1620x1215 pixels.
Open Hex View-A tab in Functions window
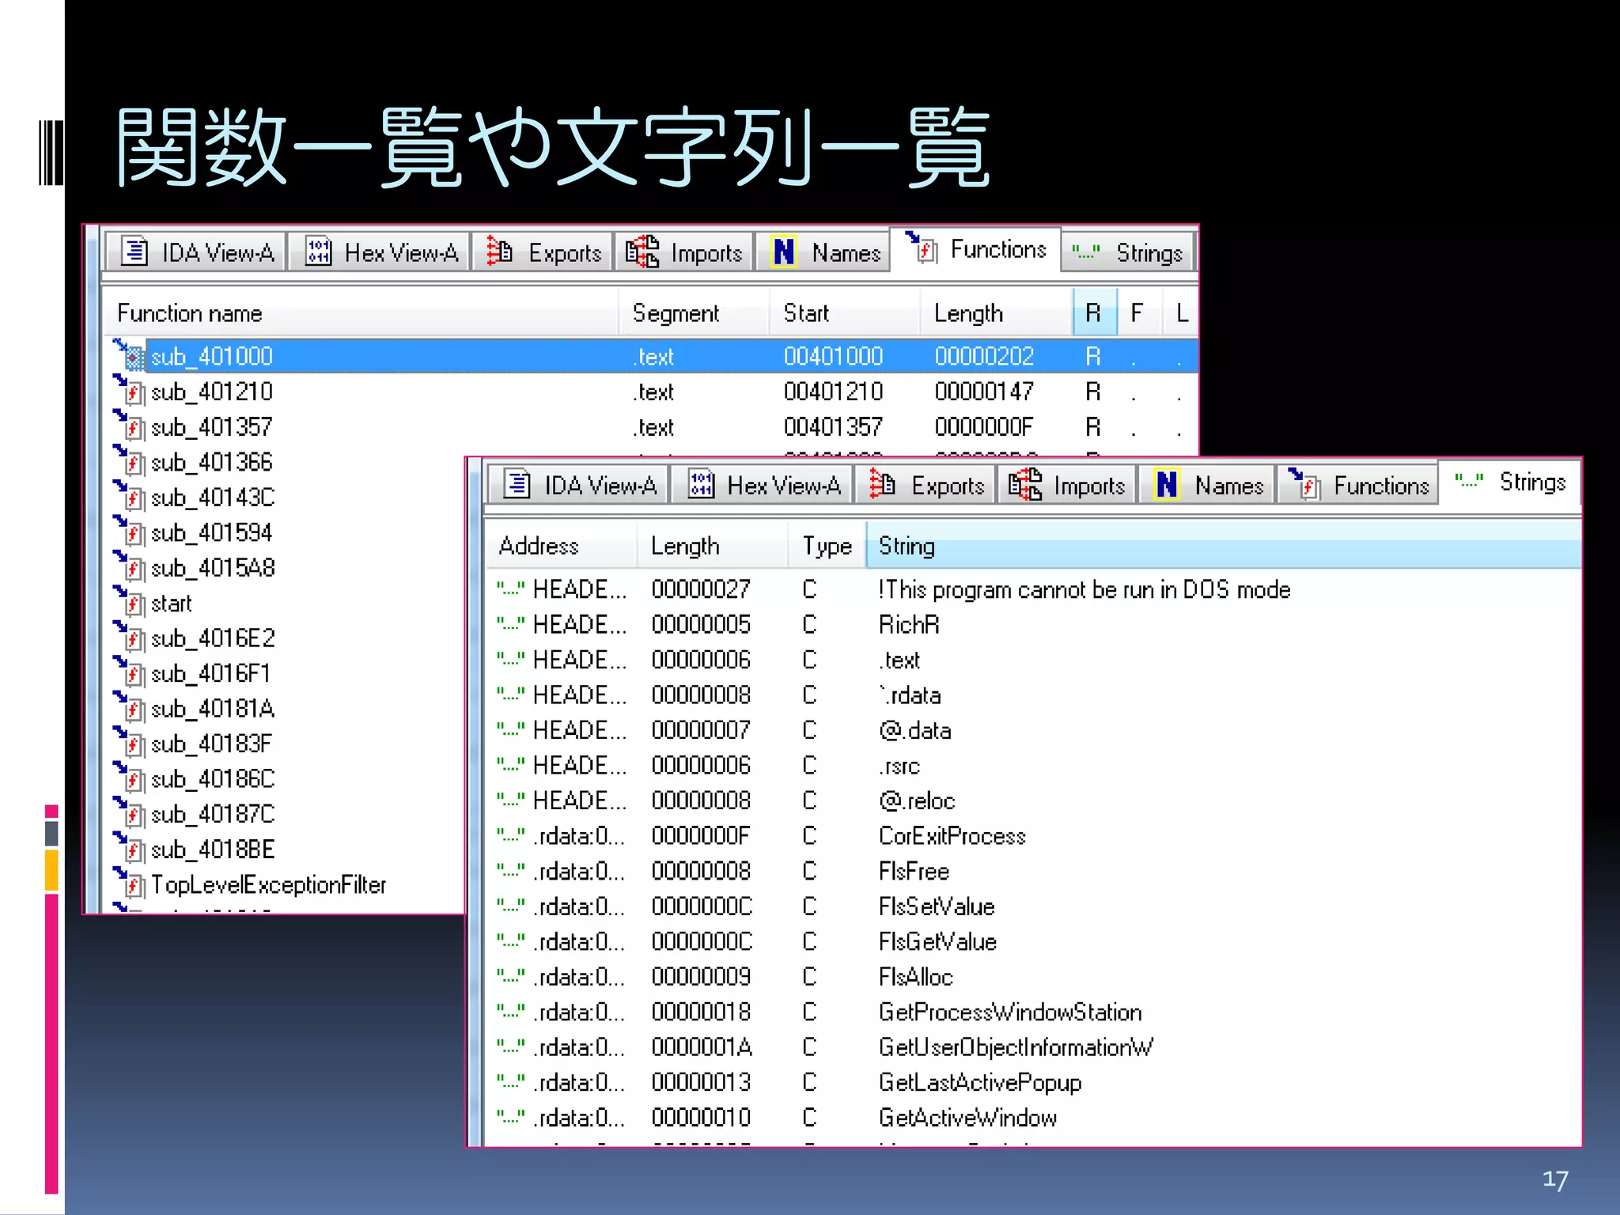click(380, 252)
